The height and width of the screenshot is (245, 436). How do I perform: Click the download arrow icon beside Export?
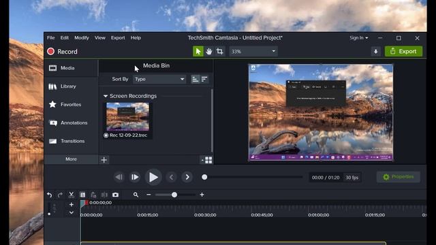(375, 52)
